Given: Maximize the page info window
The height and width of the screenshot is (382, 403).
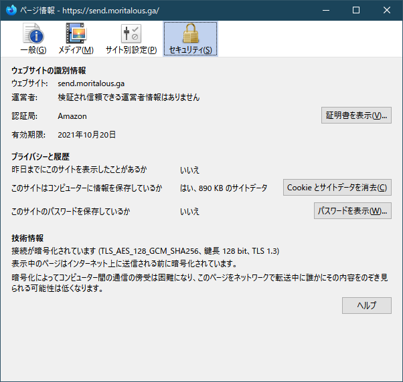Looking at the screenshot, I should 355,10.
